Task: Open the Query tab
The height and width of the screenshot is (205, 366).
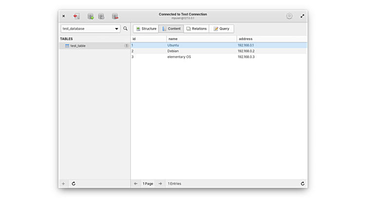Action: (x=221, y=29)
